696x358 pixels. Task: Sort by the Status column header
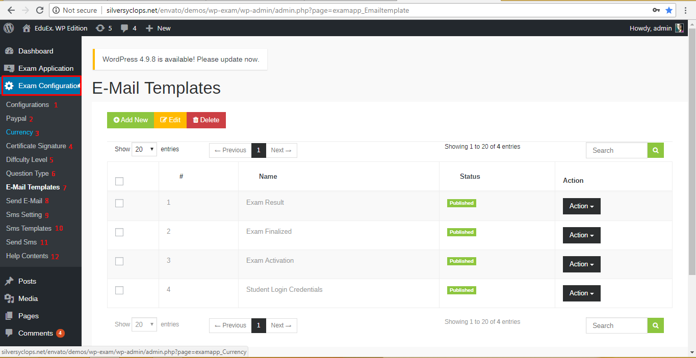tap(470, 176)
